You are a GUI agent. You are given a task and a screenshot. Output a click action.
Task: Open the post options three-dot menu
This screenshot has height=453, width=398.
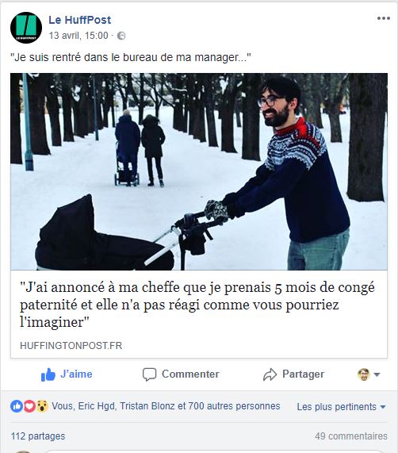(x=384, y=18)
